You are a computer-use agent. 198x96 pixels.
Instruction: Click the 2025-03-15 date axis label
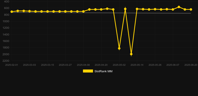click(x=47, y=65)
